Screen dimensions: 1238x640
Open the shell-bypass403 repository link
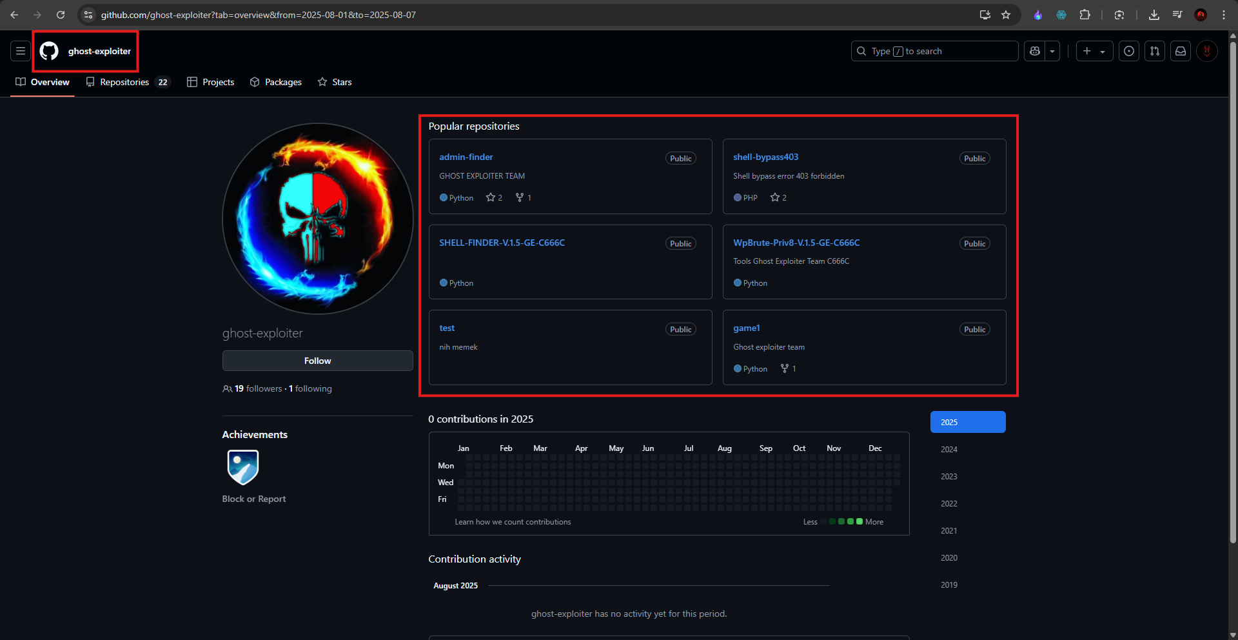[765, 157]
